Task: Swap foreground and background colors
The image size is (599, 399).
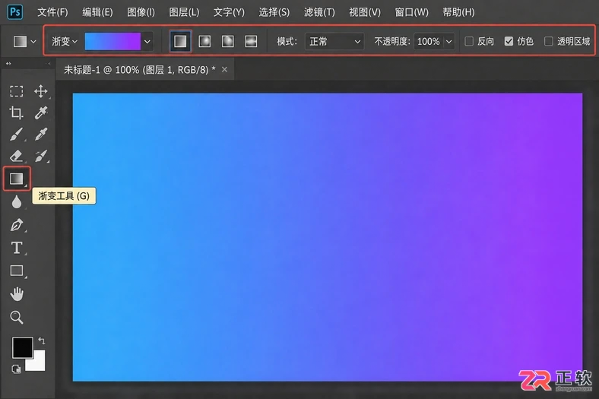Action: 42,340
